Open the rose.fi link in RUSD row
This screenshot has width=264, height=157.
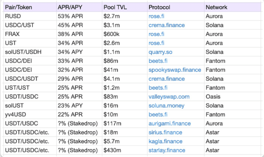(156, 16)
